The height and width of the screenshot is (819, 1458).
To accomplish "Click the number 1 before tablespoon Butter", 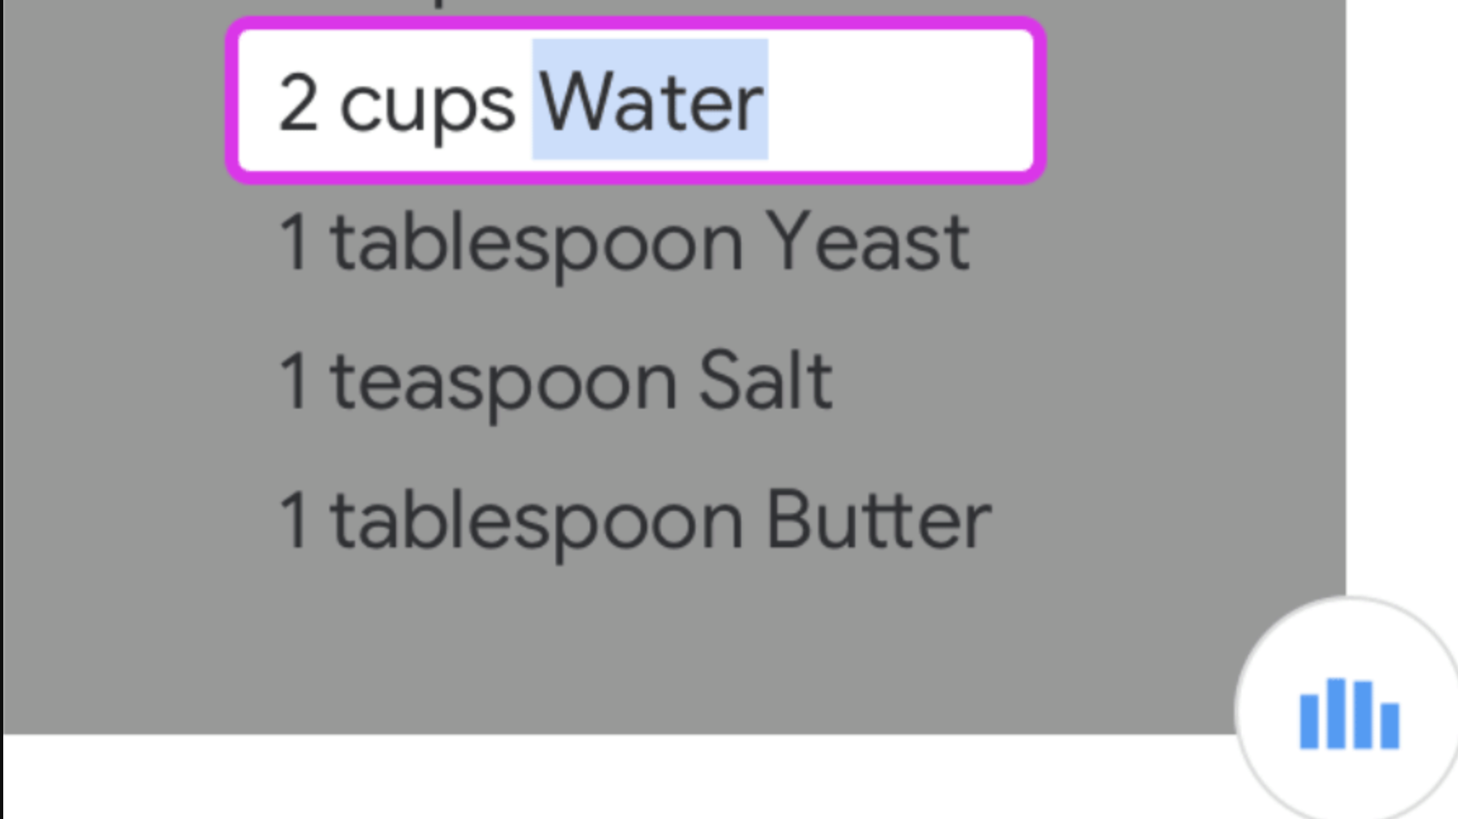I will [x=294, y=519].
